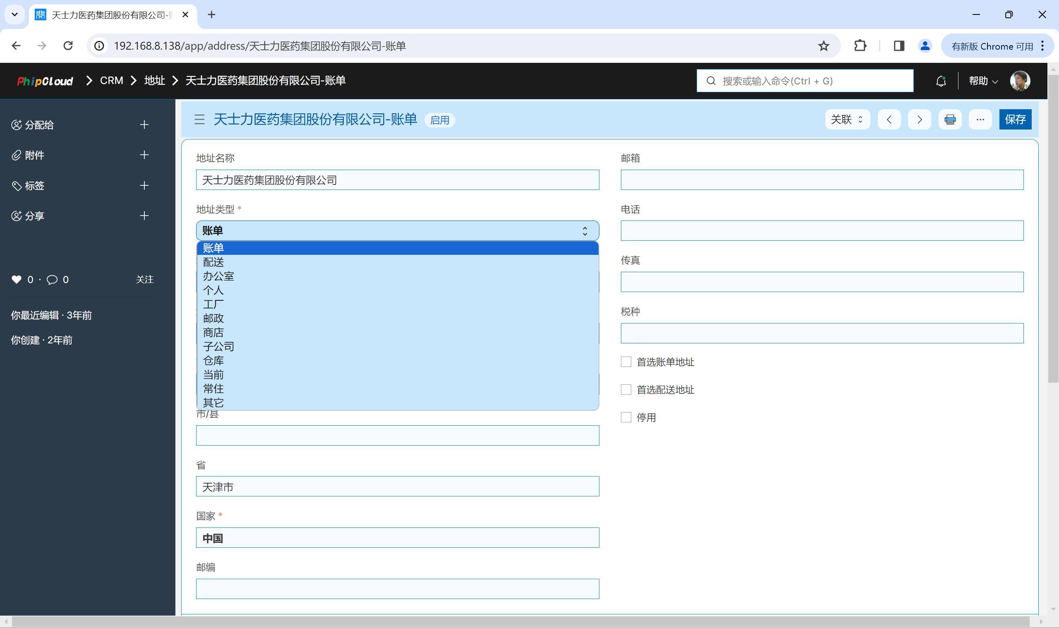Select 子公司 option
The height and width of the screenshot is (628, 1059).
(397, 346)
